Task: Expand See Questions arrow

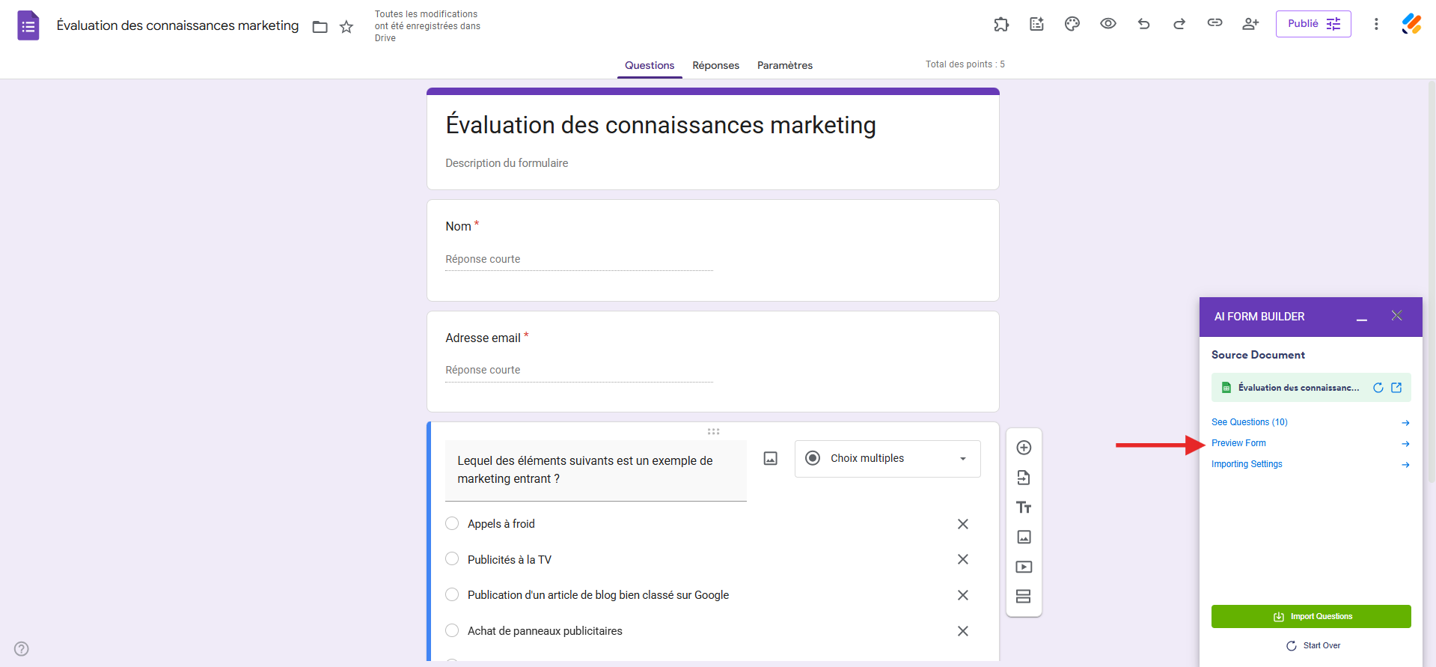Action: click(x=1405, y=423)
